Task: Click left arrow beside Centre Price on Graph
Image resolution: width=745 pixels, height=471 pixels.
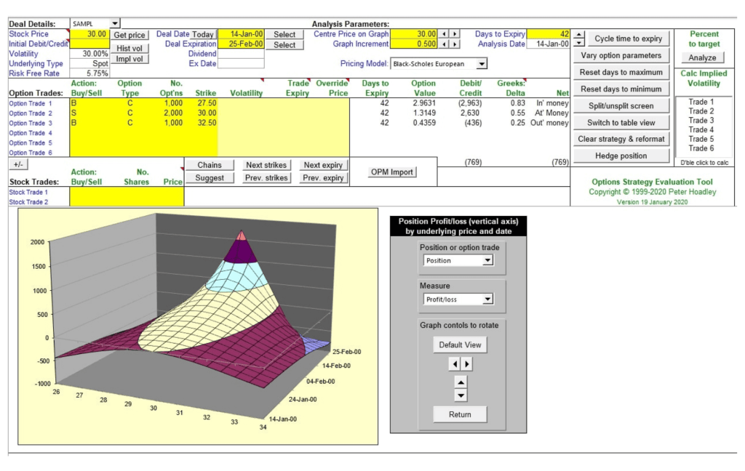Action: [444, 33]
